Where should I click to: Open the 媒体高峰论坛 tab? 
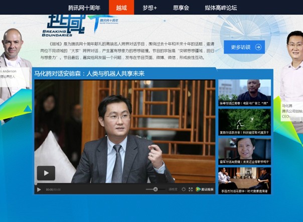pos(221,7)
